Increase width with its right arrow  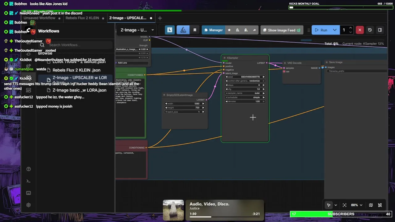point(203,104)
